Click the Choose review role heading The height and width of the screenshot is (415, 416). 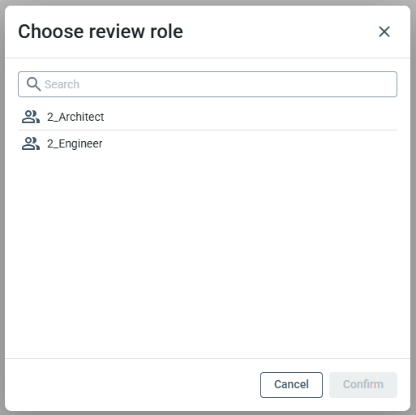pos(101,32)
